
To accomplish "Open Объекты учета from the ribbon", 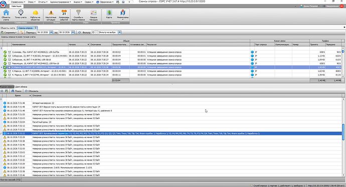I will coord(6,15).
